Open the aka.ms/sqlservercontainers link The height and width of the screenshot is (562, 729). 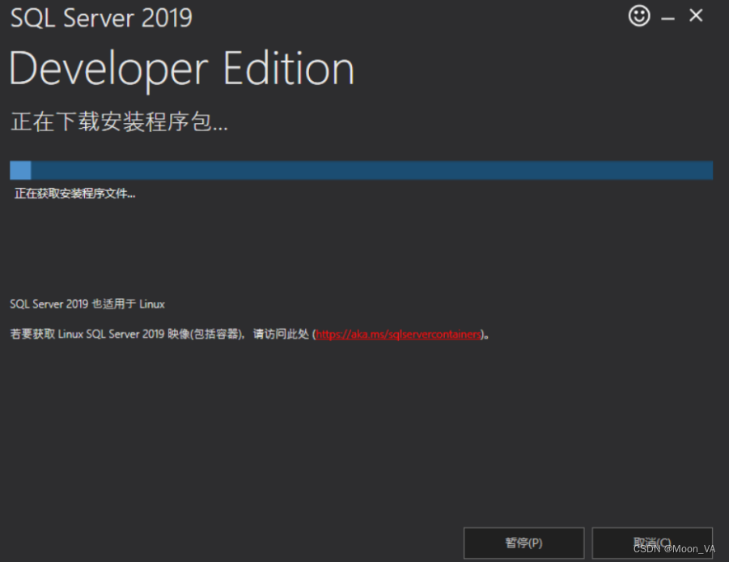[x=398, y=334]
